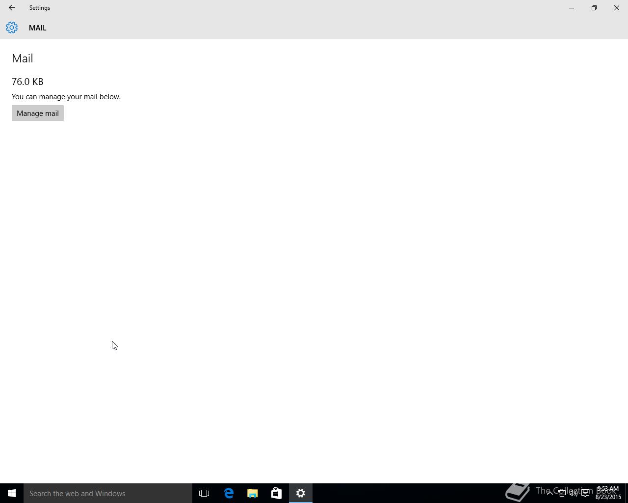
Task: Go back using the Settings back arrow
Action: tap(12, 8)
